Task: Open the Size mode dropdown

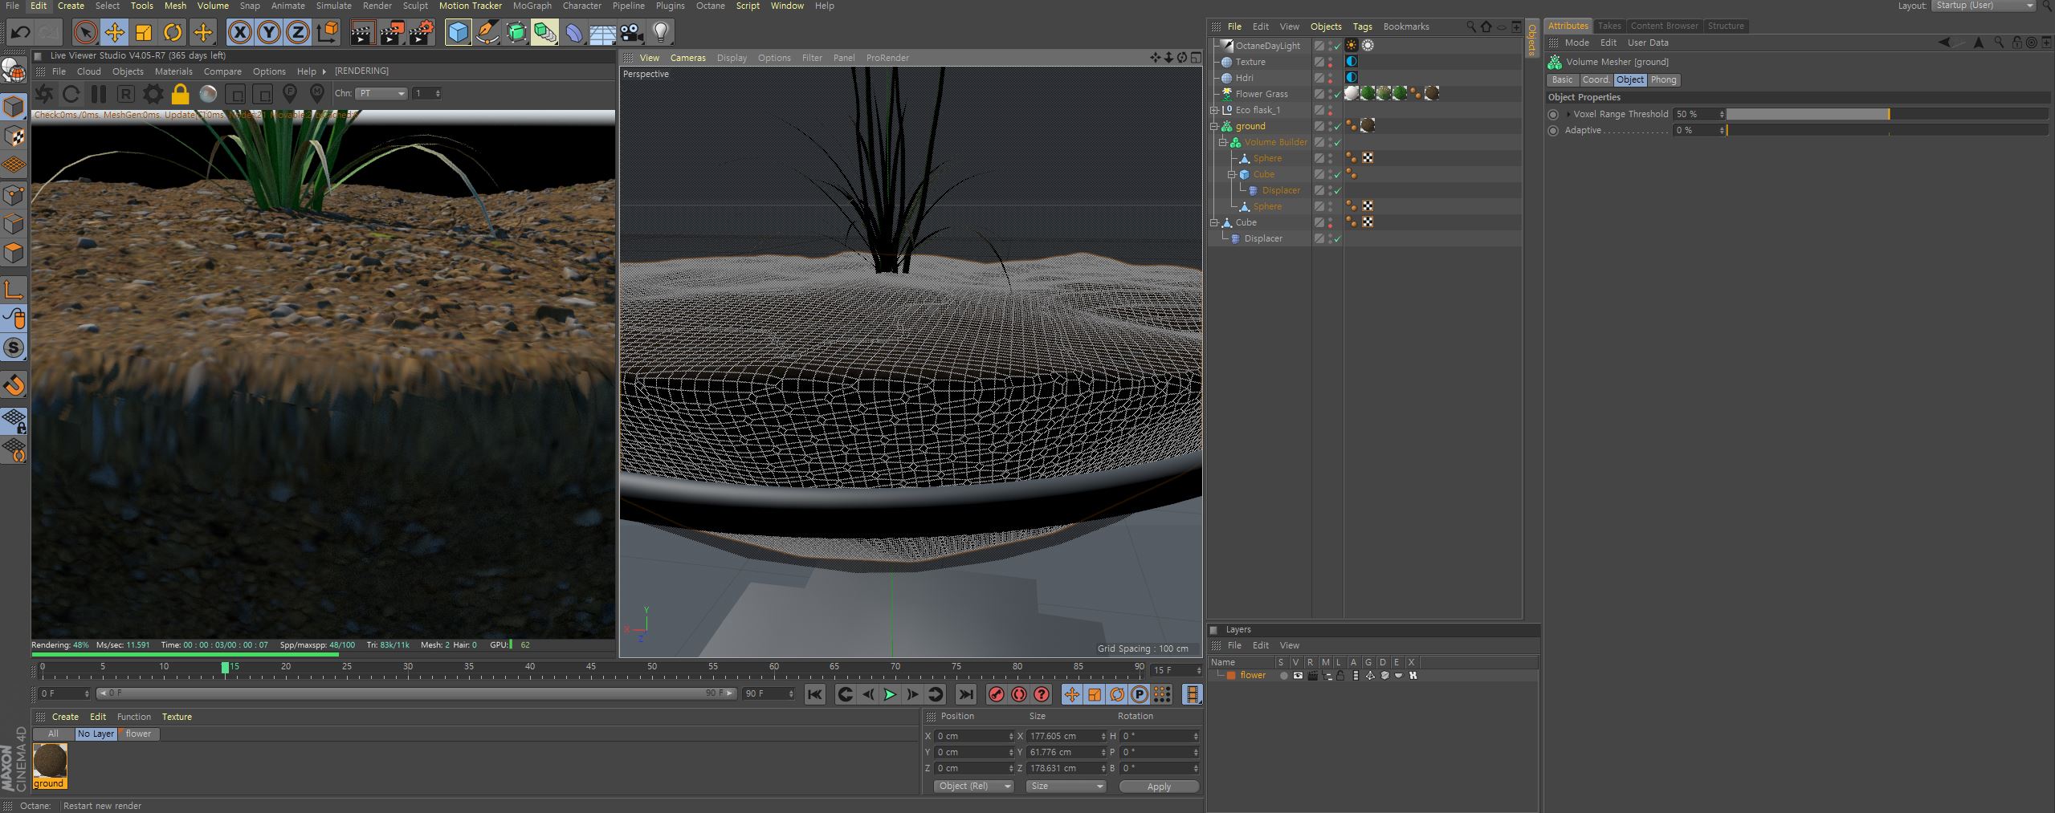Action: [x=1066, y=787]
